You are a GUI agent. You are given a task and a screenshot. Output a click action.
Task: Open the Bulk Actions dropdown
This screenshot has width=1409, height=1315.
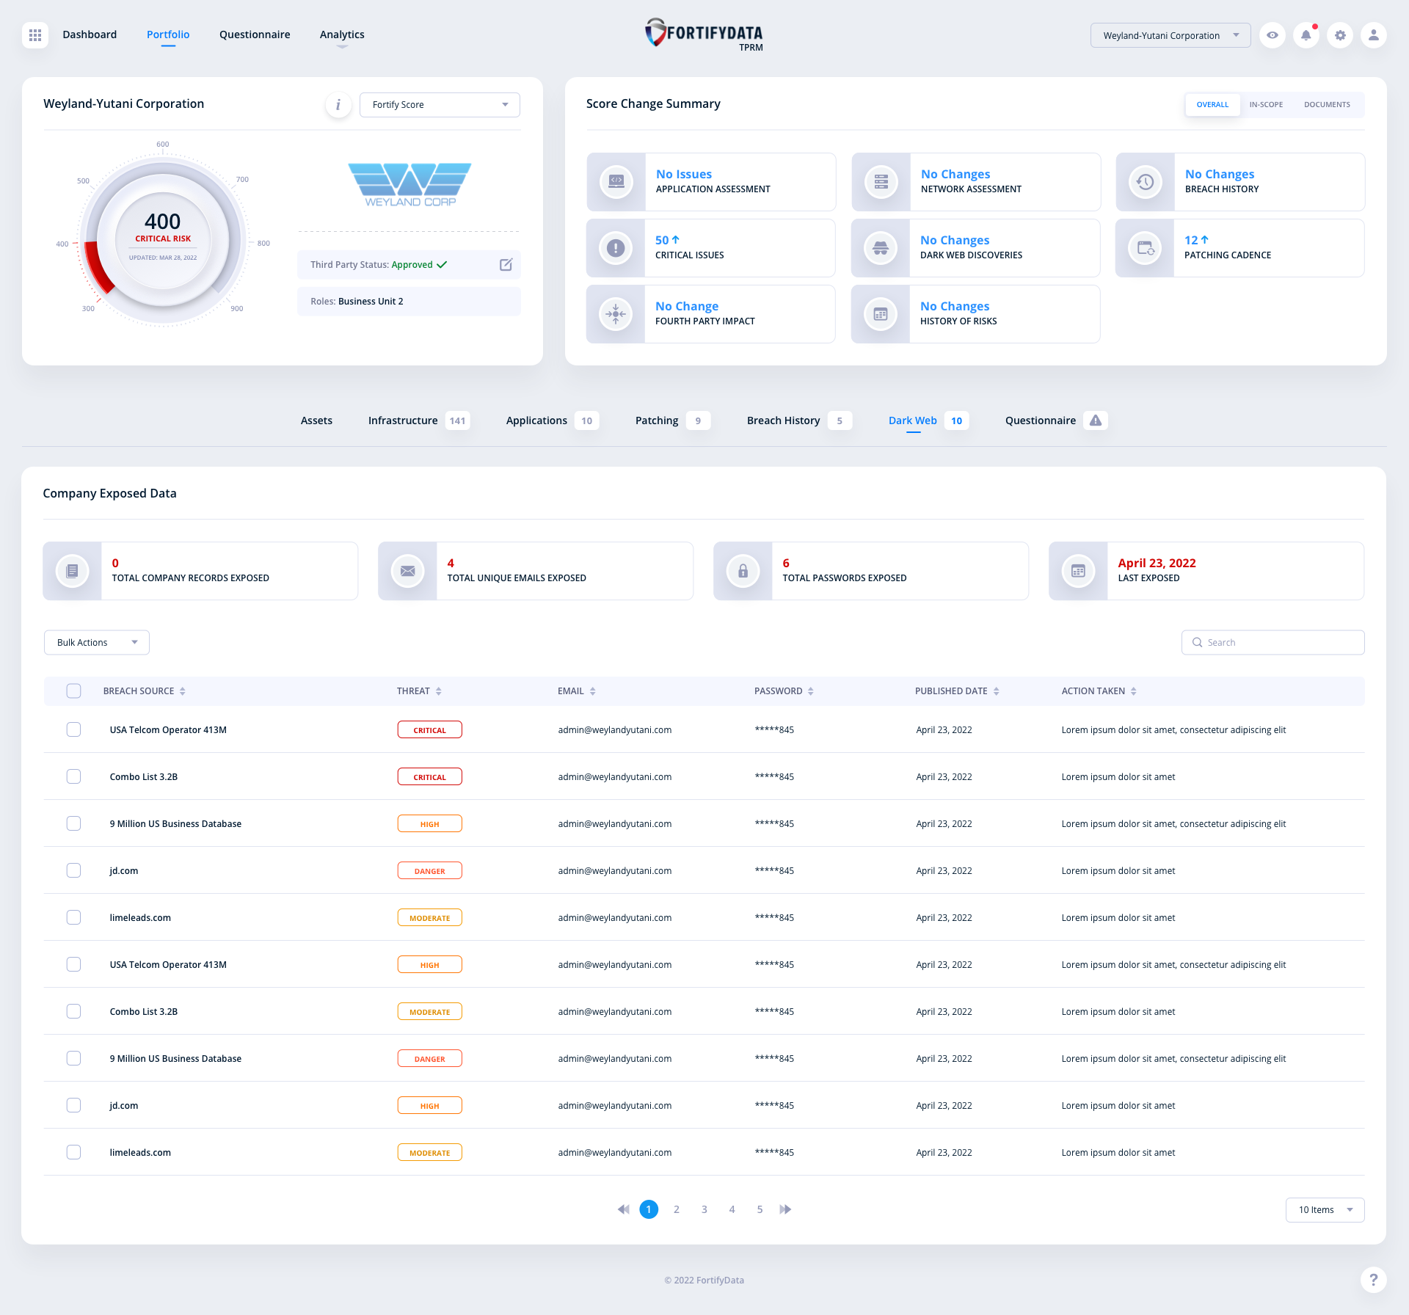click(96, 642)
